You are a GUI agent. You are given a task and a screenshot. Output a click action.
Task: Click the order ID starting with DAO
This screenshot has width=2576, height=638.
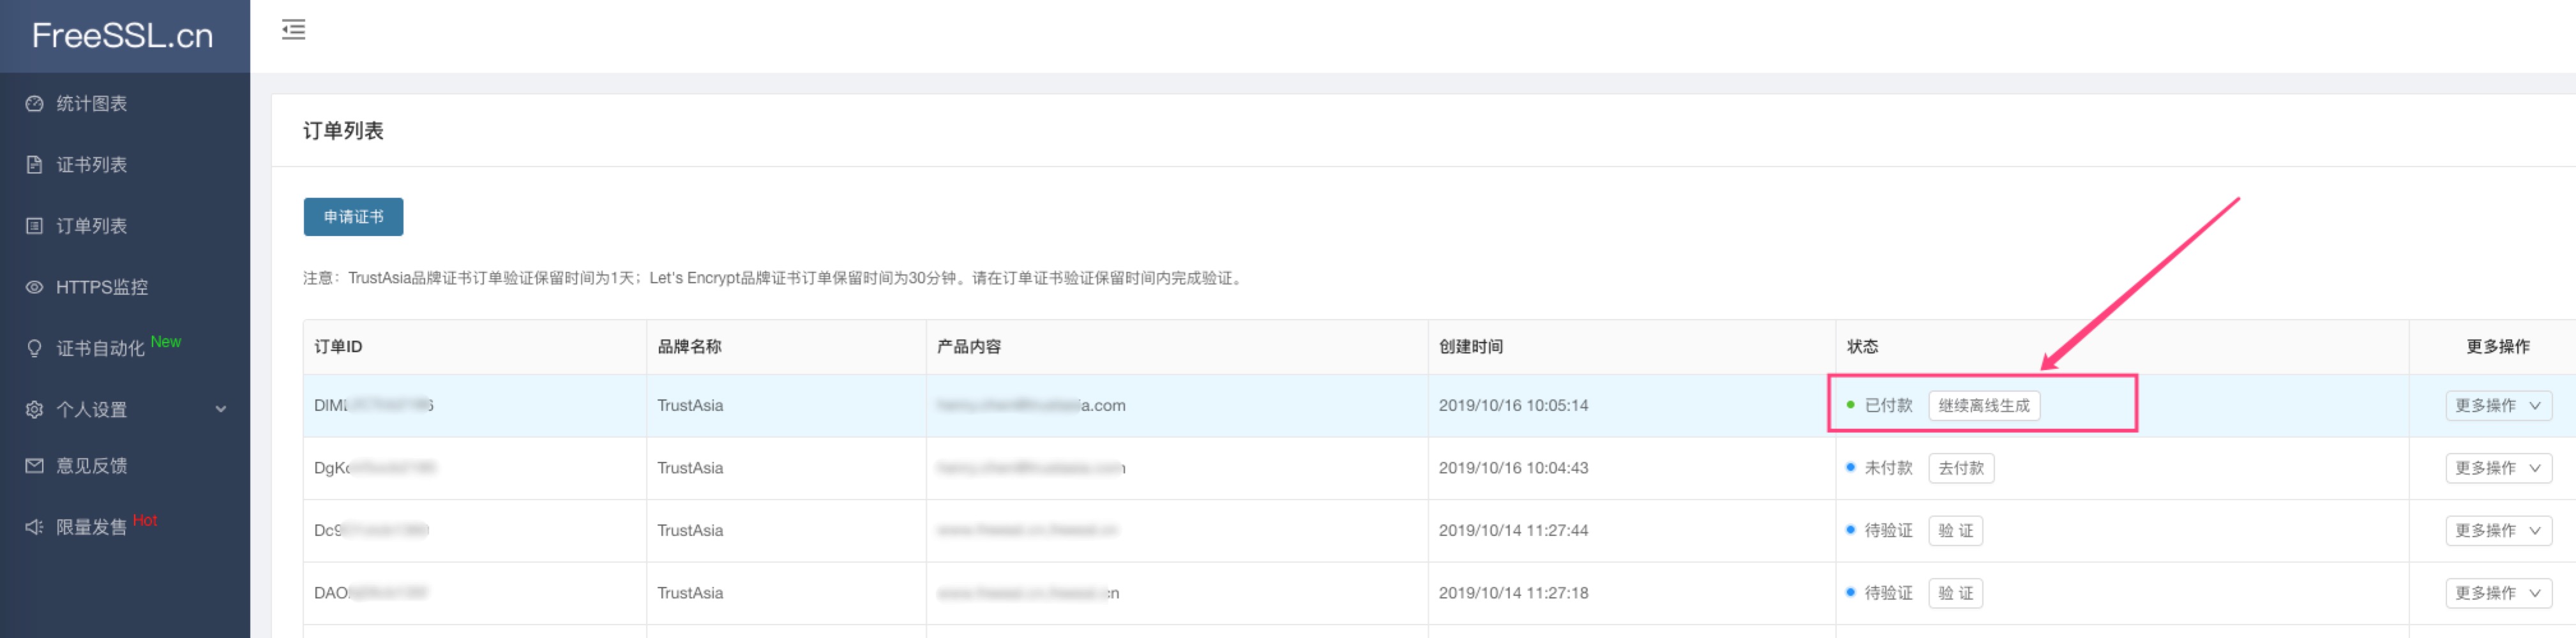370,593
